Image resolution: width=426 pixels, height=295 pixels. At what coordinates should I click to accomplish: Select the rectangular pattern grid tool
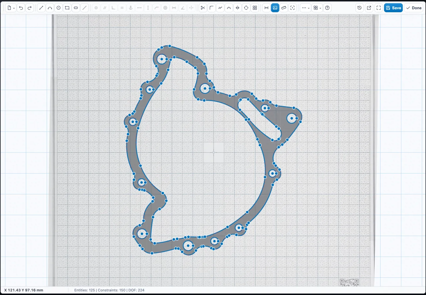click(255, 8)
